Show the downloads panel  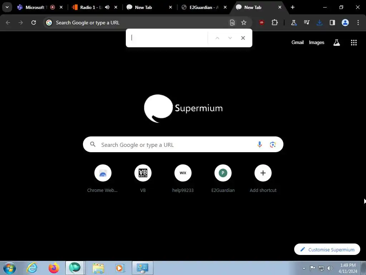(x=320, y=23)
